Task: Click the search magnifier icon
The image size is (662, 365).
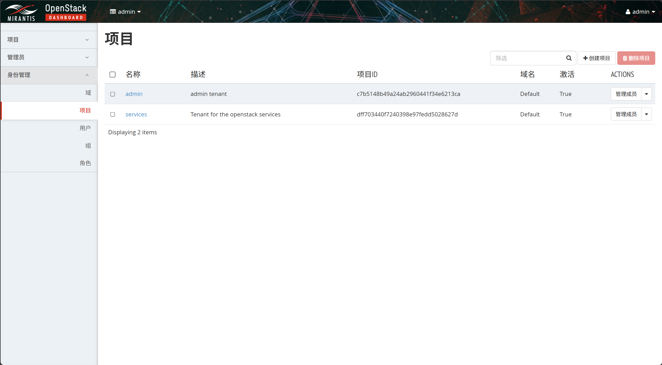Action: 569,58
